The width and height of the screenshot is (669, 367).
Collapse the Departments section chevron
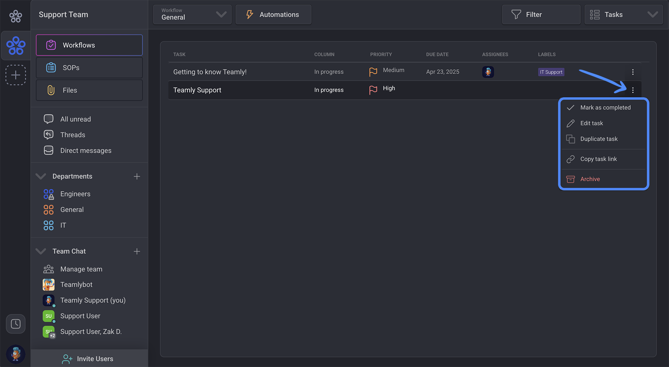41,176
